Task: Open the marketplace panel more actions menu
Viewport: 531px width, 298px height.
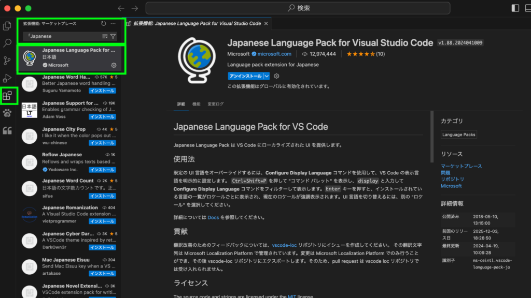Action: tap(113, 23)
